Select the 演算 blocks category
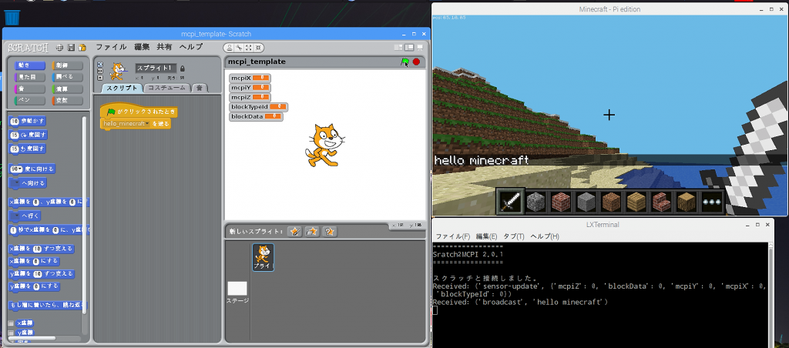 (67, 89)
